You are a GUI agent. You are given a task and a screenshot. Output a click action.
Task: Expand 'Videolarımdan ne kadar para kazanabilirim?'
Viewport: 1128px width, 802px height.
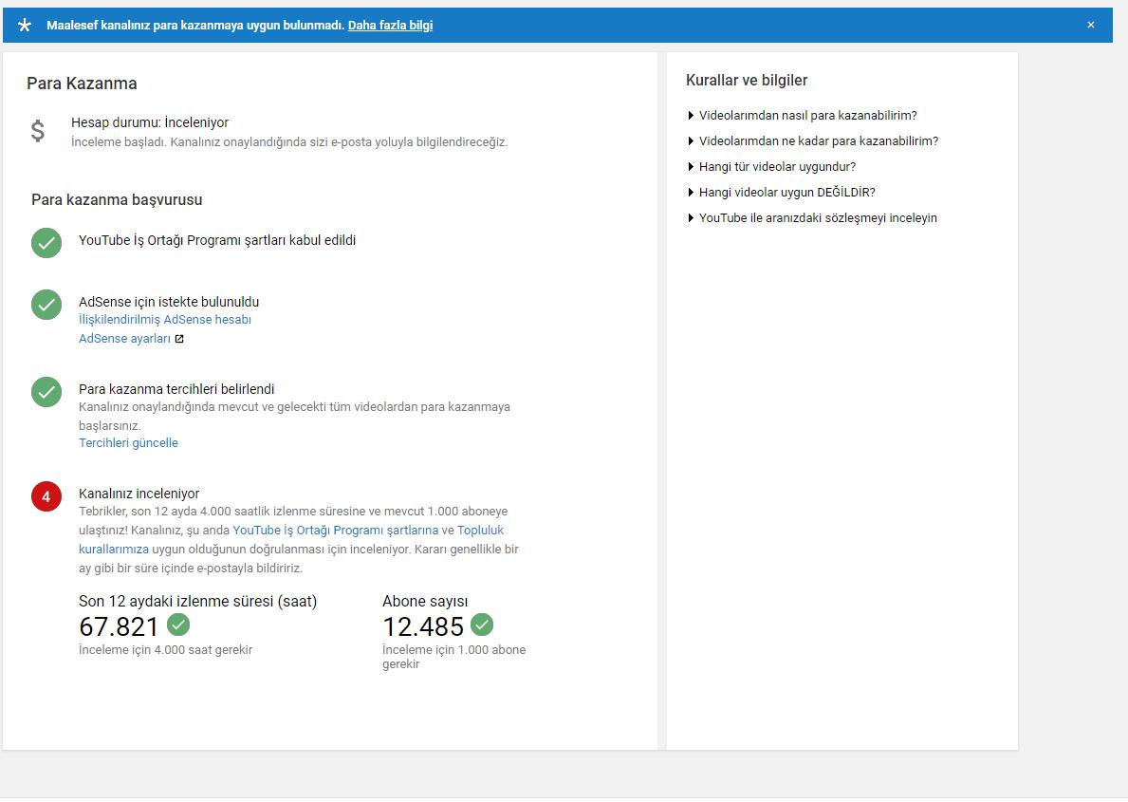pos(813,141)
